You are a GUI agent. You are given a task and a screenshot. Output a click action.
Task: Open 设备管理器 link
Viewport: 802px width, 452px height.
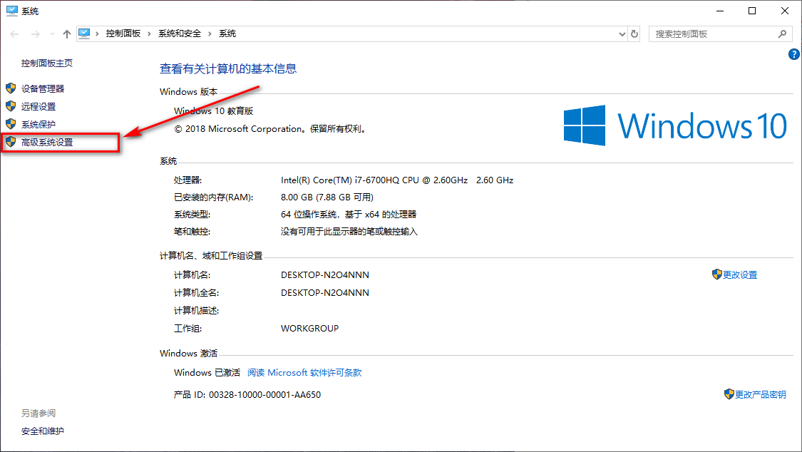pyautogui.click(x=43, y=88)
